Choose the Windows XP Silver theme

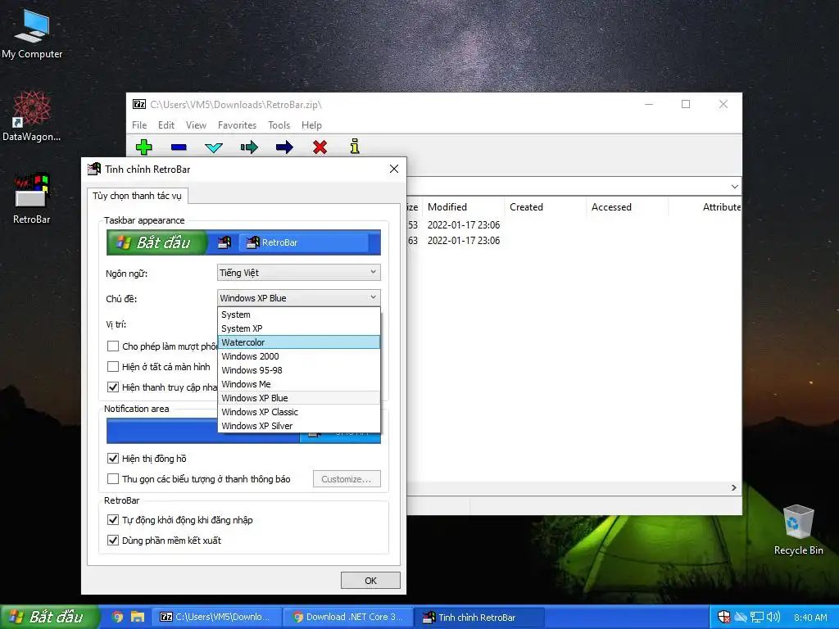coord(299,426)
